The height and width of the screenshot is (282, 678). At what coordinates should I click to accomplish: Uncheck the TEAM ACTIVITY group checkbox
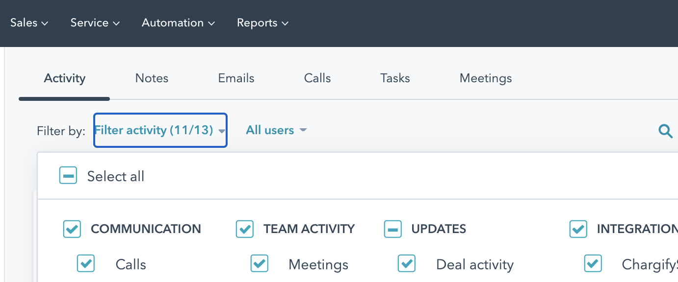point(245,229)
